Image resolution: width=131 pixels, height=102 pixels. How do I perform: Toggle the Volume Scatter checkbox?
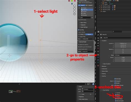pyautogui.click(x=116, y=101)
